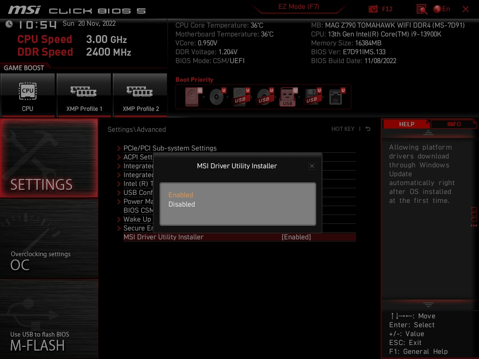
Task: Switch to the HELP tab
Action: coord(406,124)
